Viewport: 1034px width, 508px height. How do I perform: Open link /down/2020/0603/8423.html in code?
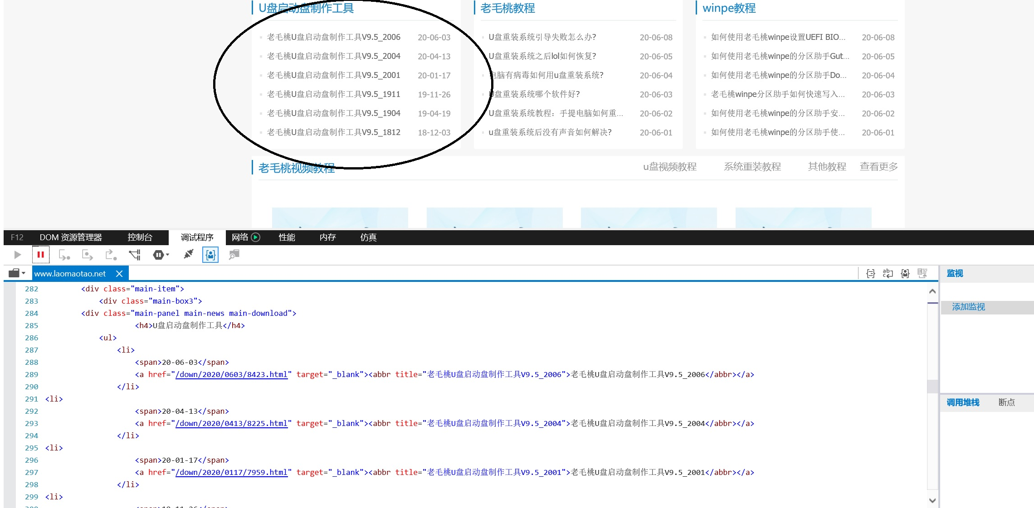(x=231, y=374)
